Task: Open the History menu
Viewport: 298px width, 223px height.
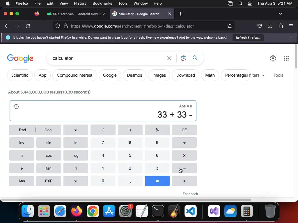Action: pyautogui.click(x=80, y=3)
